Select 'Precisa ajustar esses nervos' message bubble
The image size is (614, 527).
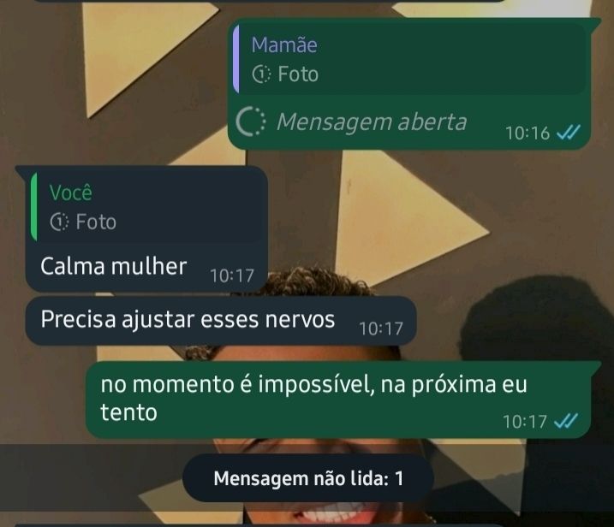[x=221, y=321]
